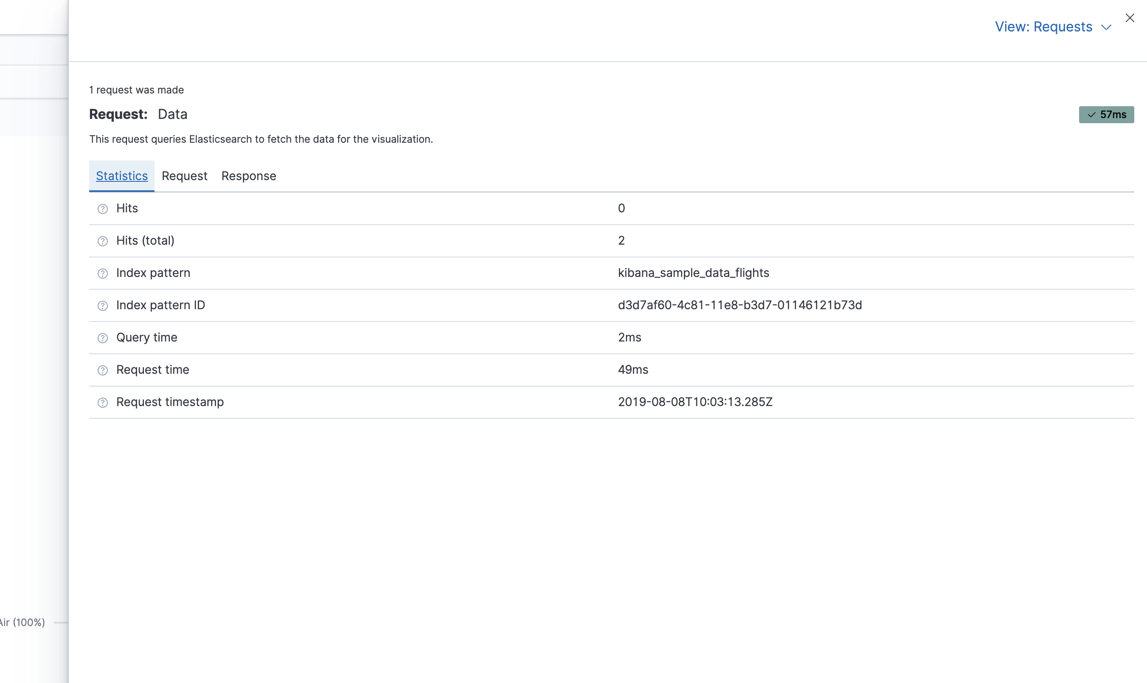Click the help icon next to Index pattern ID
The image size is (1147, 683).
[103, 305]
